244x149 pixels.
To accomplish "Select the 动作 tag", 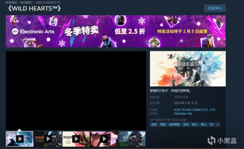I will [x=154, y=124].
